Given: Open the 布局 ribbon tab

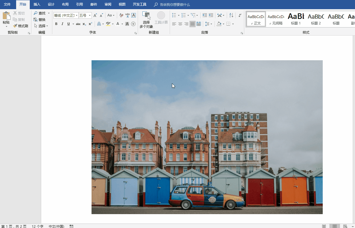Looking at the screenshot, I should point(65,4).
